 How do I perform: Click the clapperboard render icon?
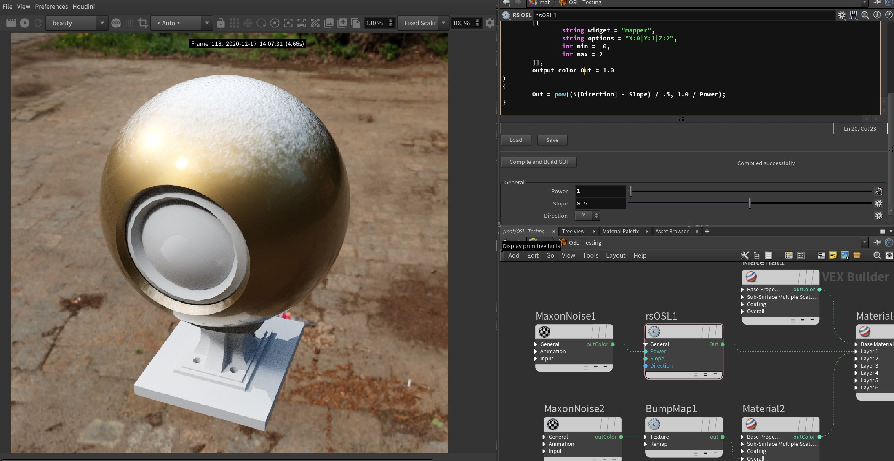coord(11,23)
